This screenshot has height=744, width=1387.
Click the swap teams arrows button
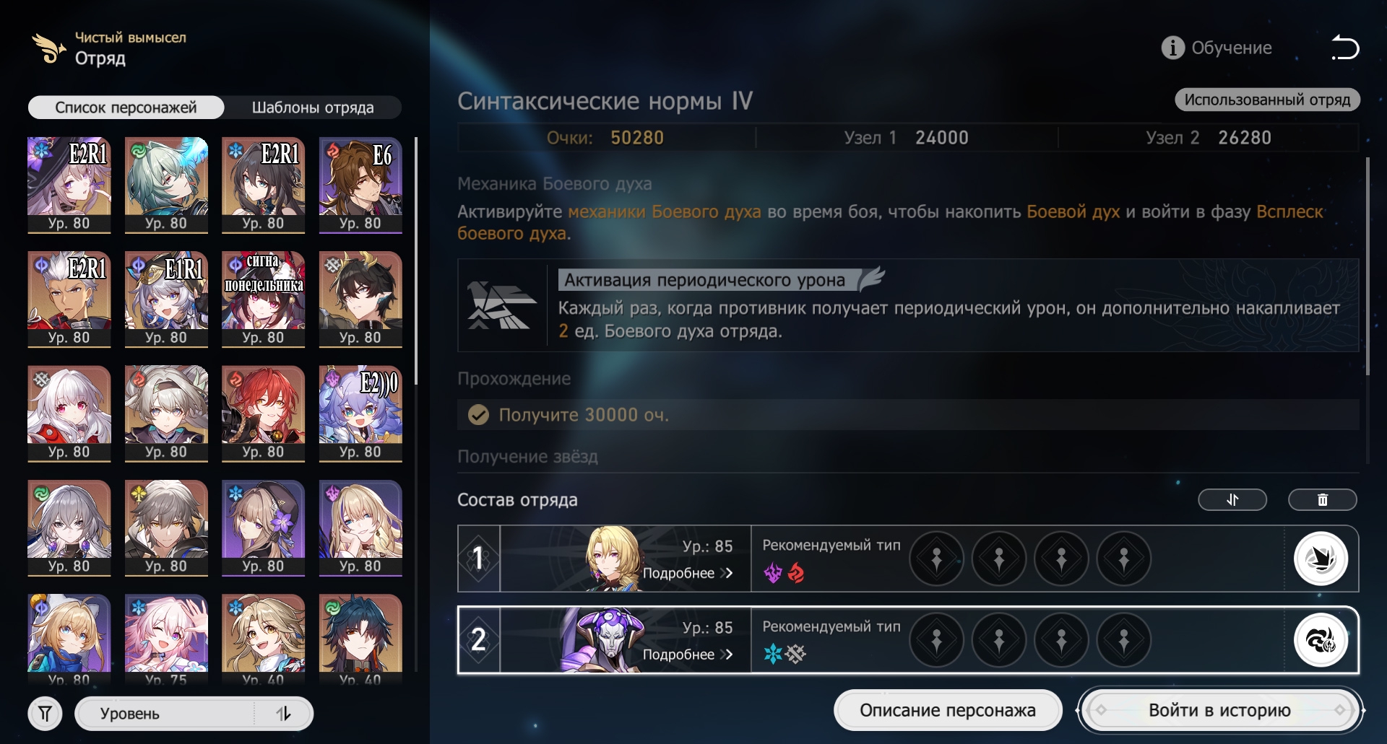1232,499
